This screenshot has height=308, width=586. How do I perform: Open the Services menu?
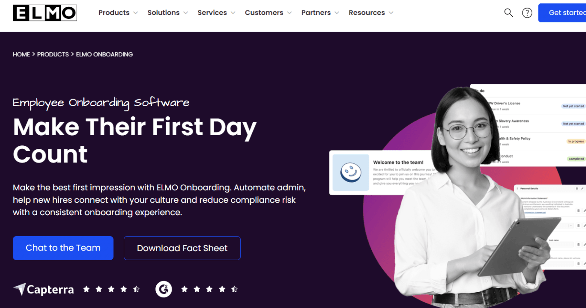pos(216,13)
